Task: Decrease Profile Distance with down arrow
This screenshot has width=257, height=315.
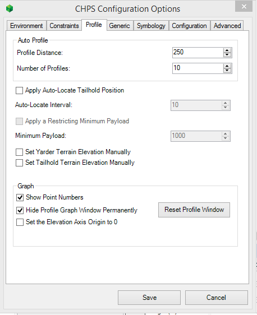Action: point(227,55)
